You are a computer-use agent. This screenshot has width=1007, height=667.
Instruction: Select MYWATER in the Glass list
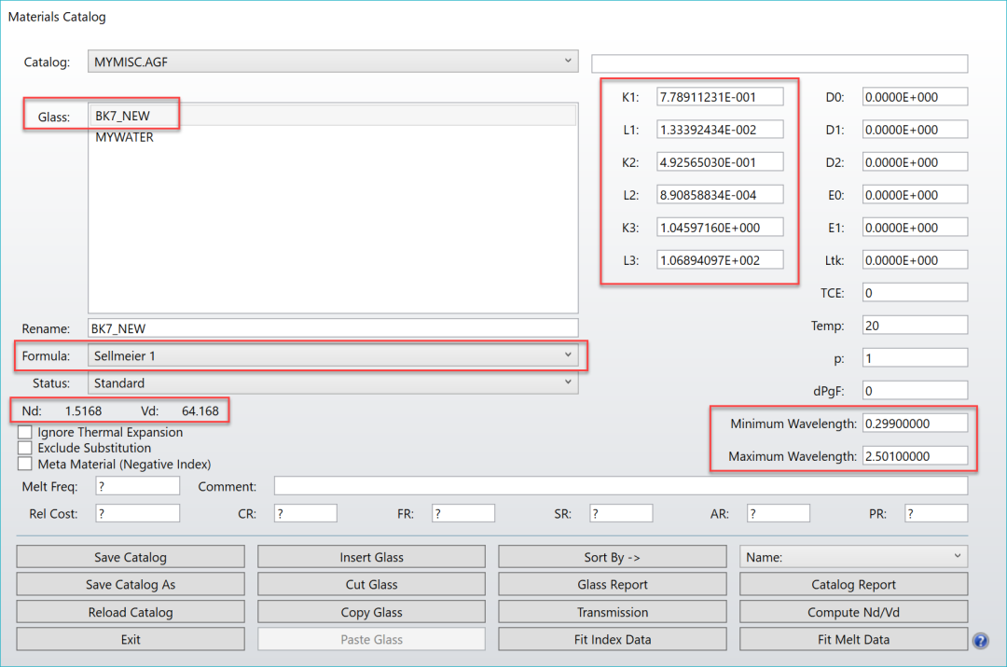[x=333, y=137]
